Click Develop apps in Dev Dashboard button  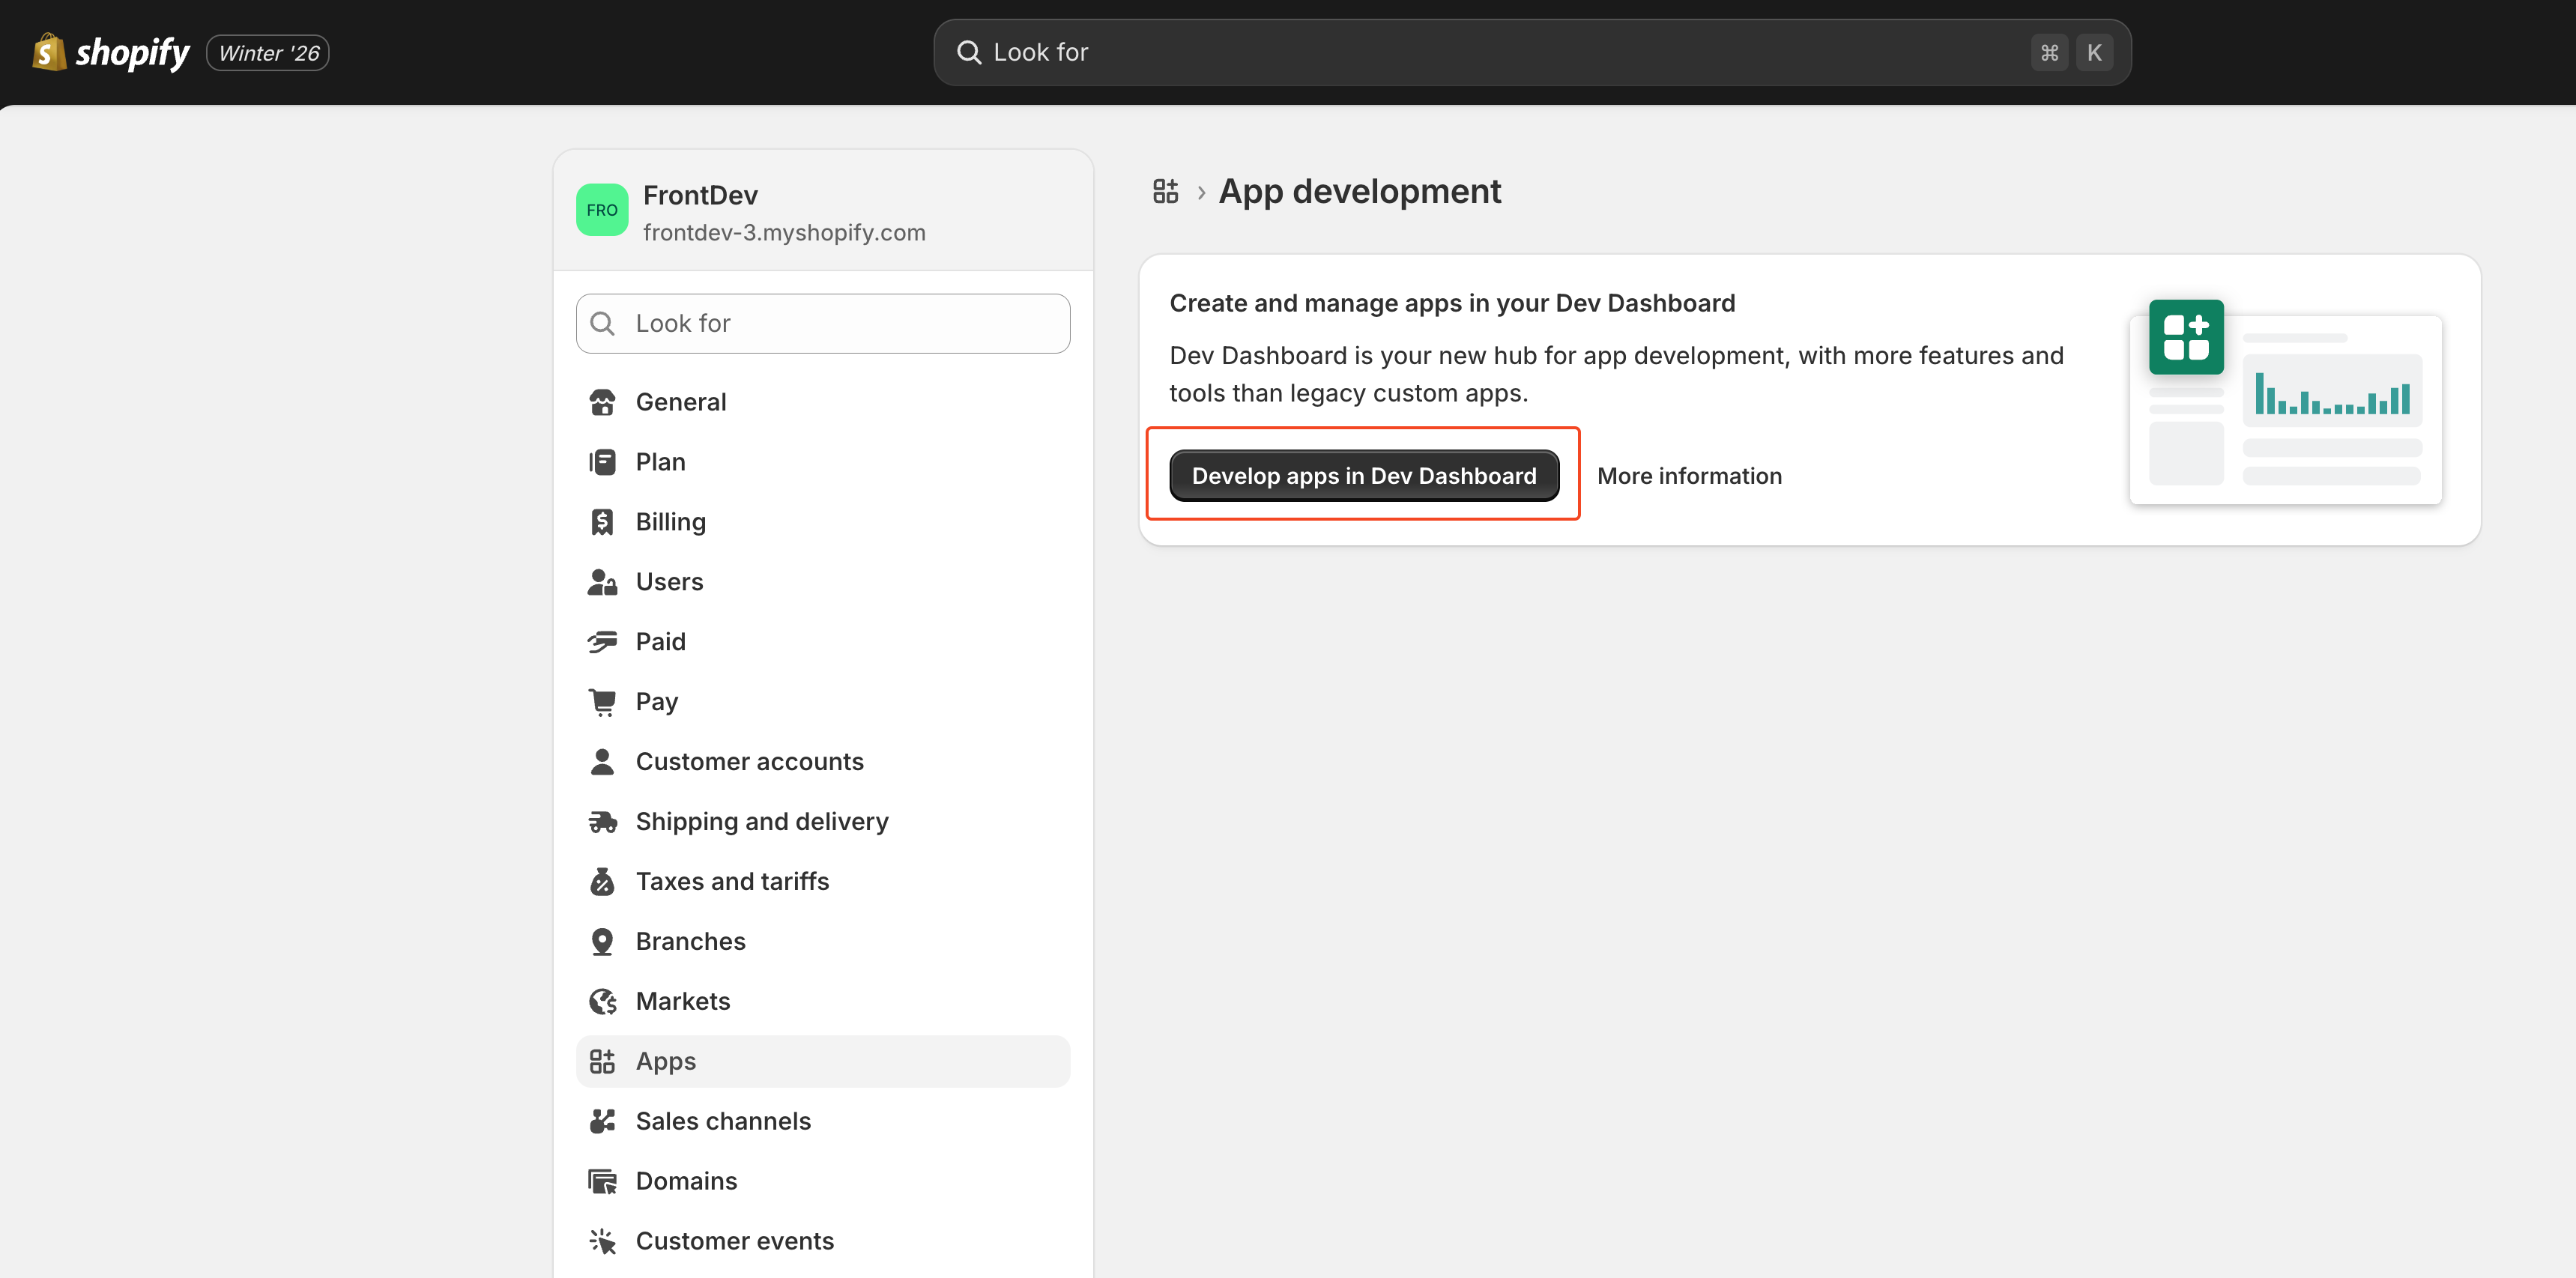pos(1363,476)
